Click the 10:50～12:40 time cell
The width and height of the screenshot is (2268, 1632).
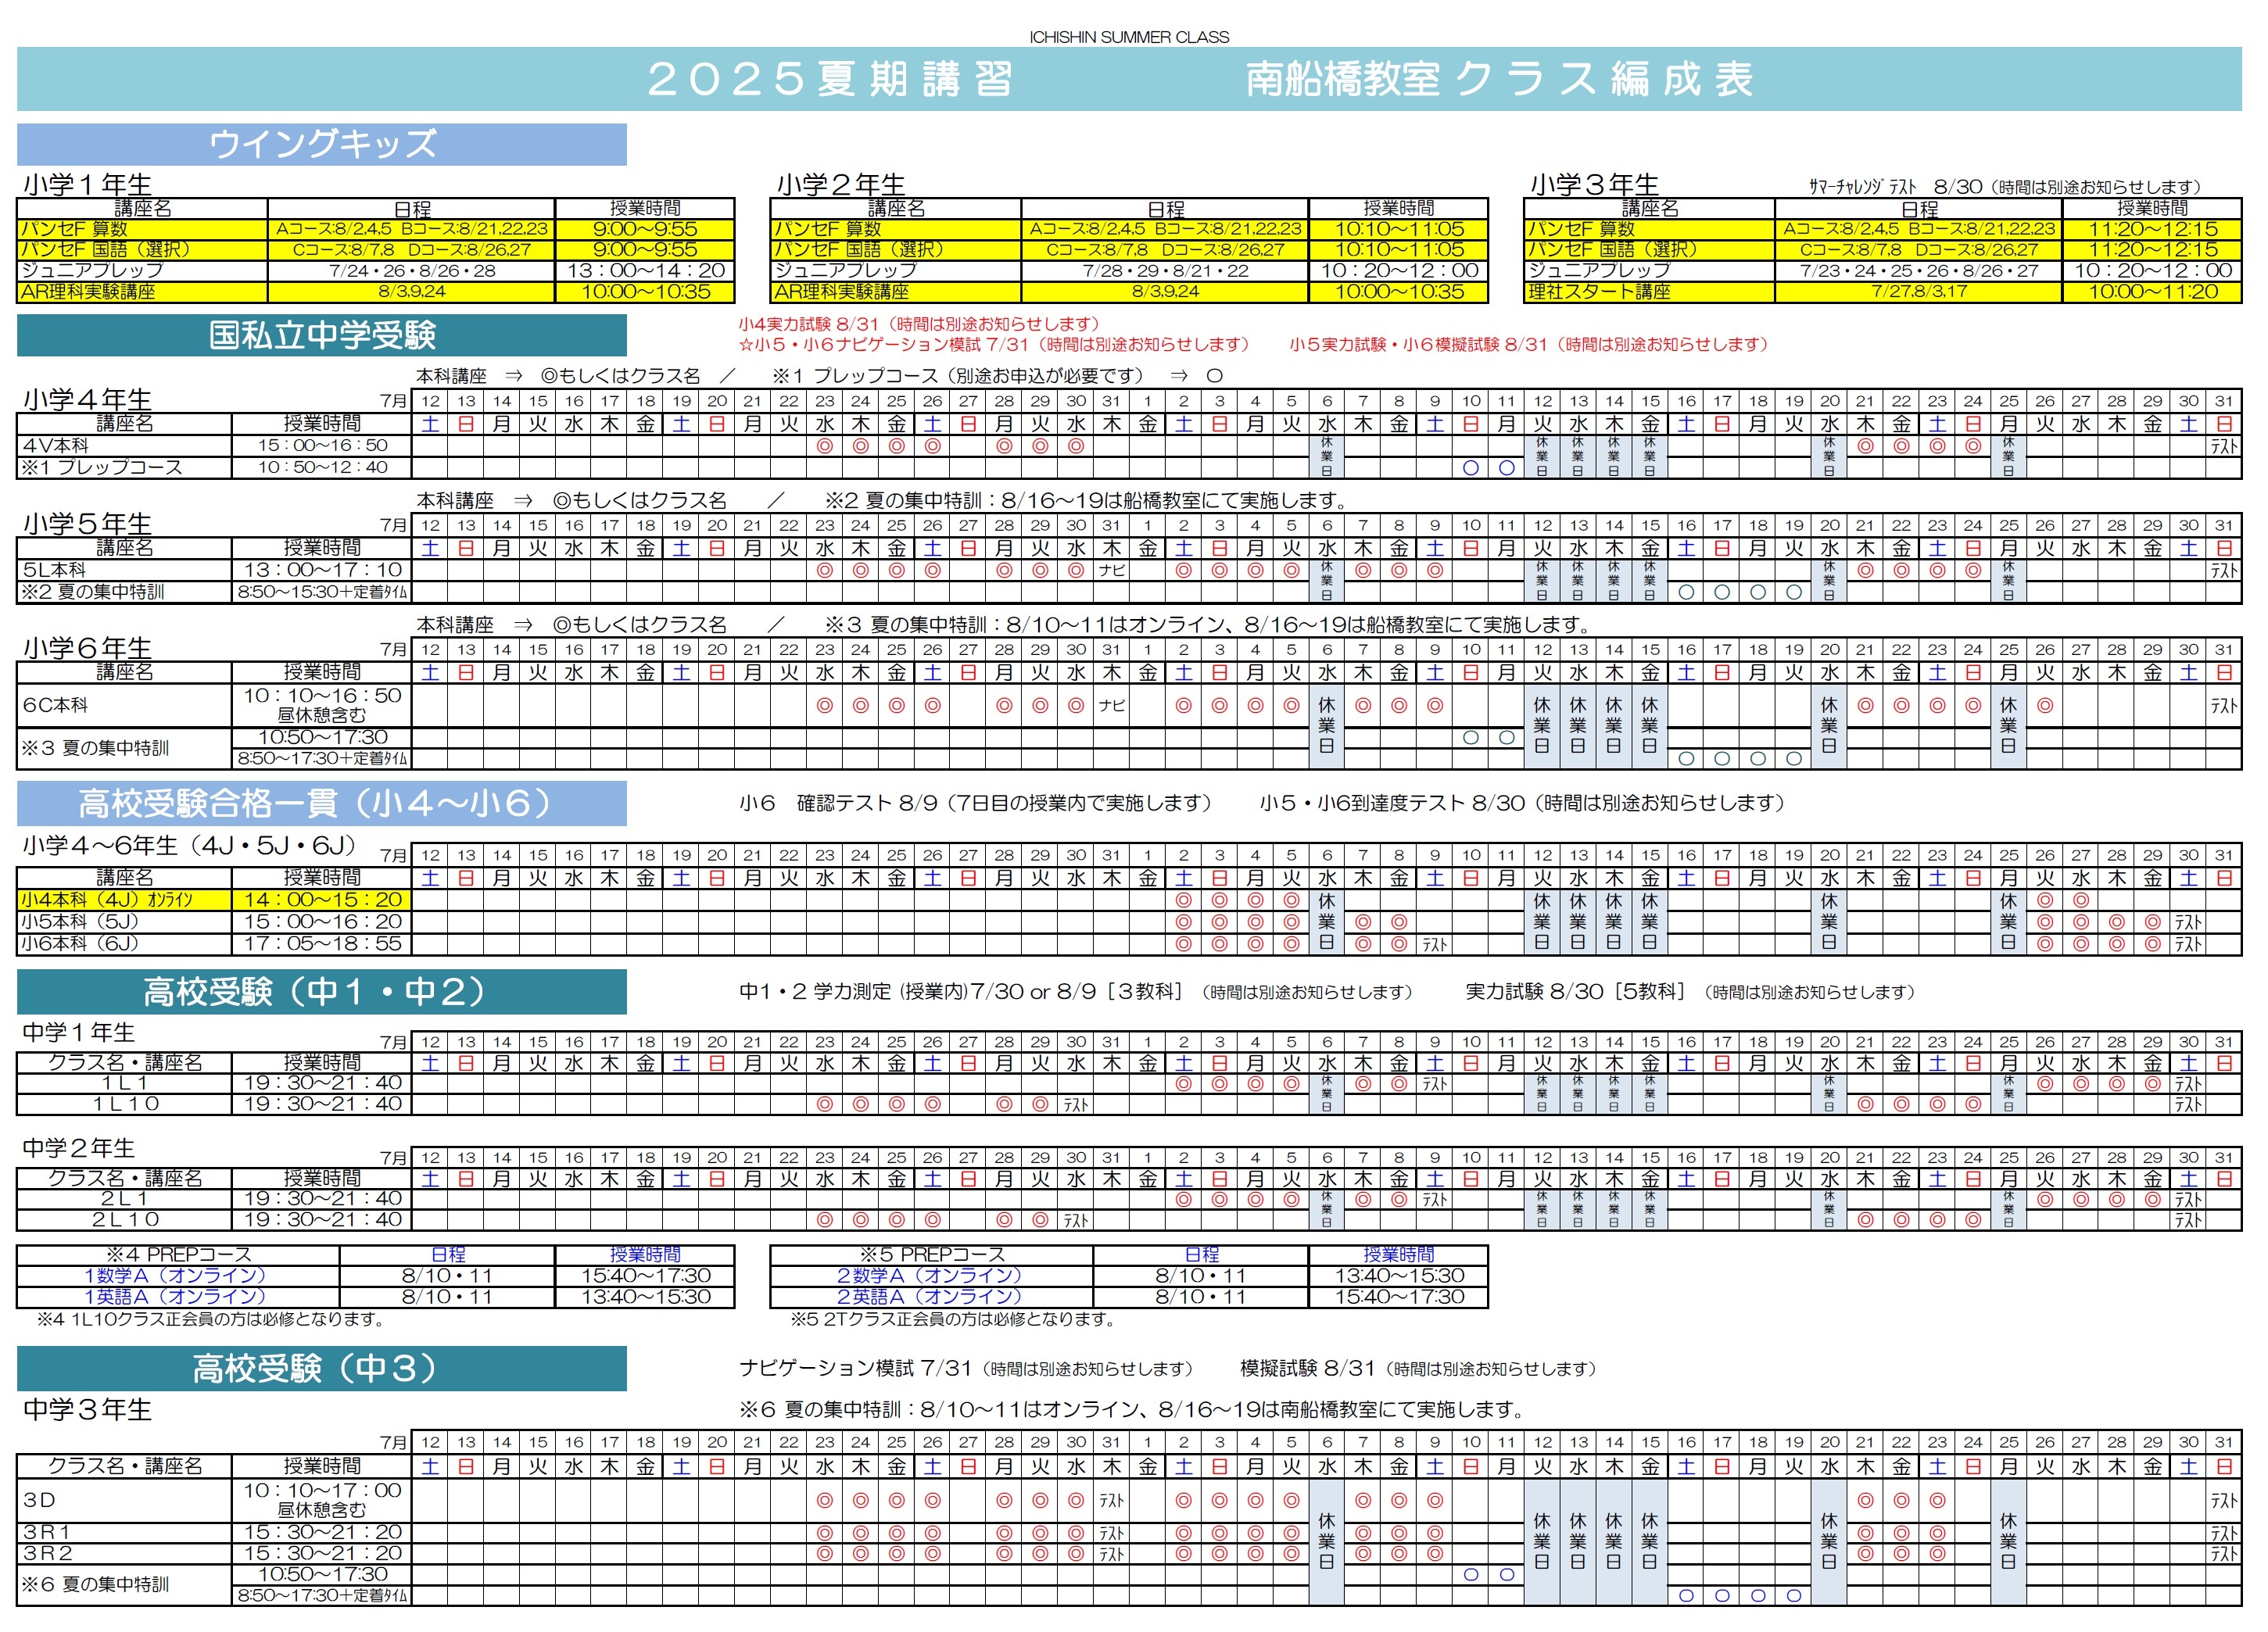point(322,467)
